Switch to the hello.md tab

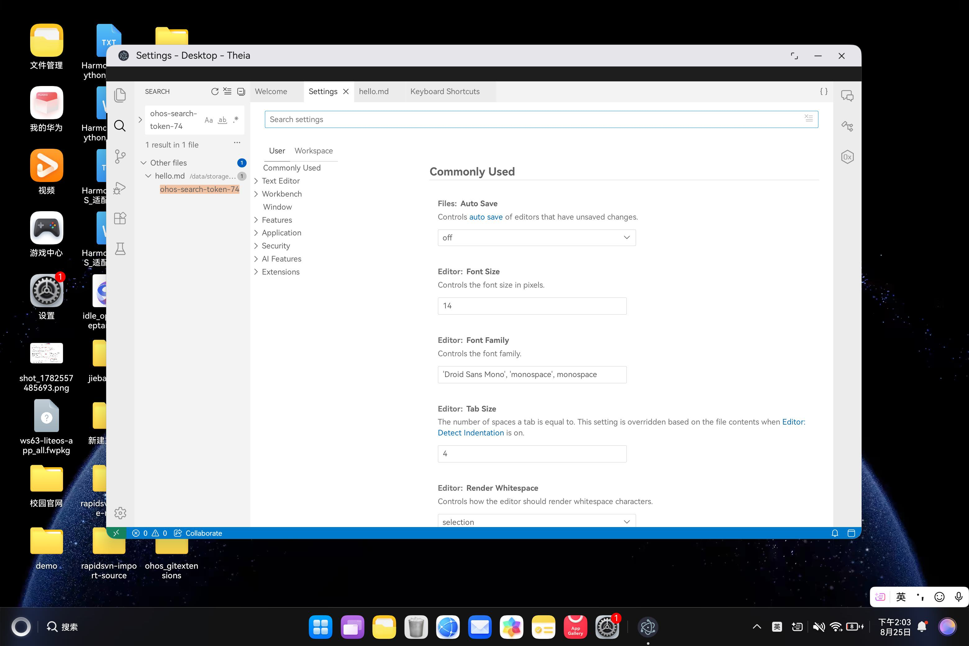(374, 91)
